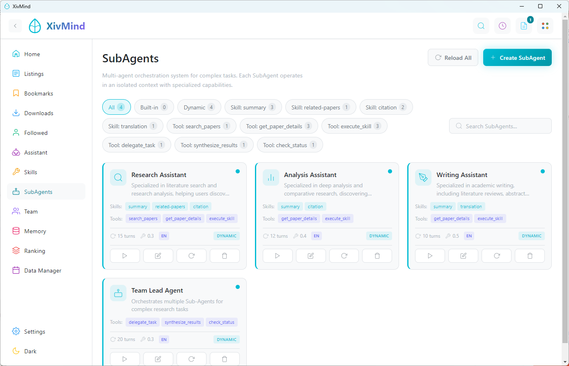
Task: Open Followed in the sidebar
Action: point(46,133)
